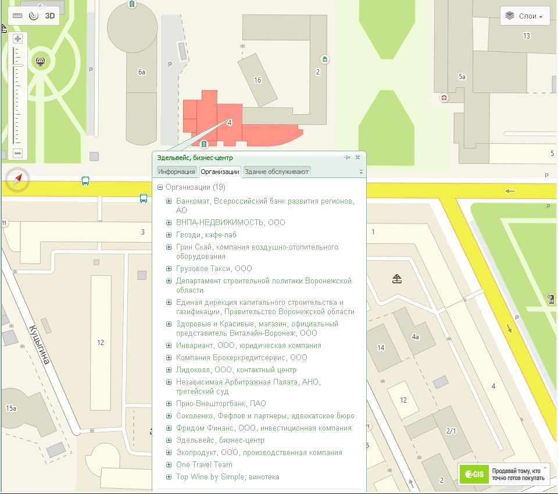The height and width of the screenshot is (494, 558).
Task: Click building 6a on the map
Action: (142, 72)
